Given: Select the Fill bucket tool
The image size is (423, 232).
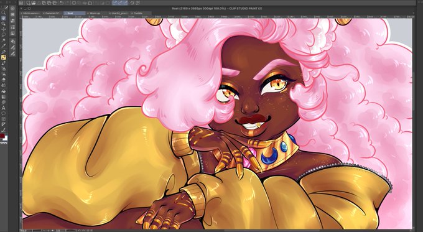Looking at the screenshot, I should tap(4, 91).
